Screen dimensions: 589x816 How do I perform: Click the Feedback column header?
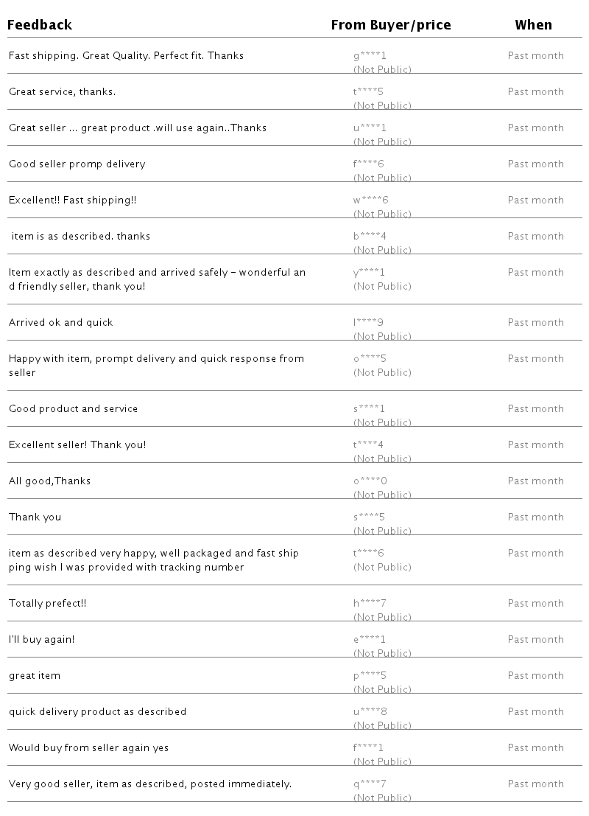click(x=40, y=25)
